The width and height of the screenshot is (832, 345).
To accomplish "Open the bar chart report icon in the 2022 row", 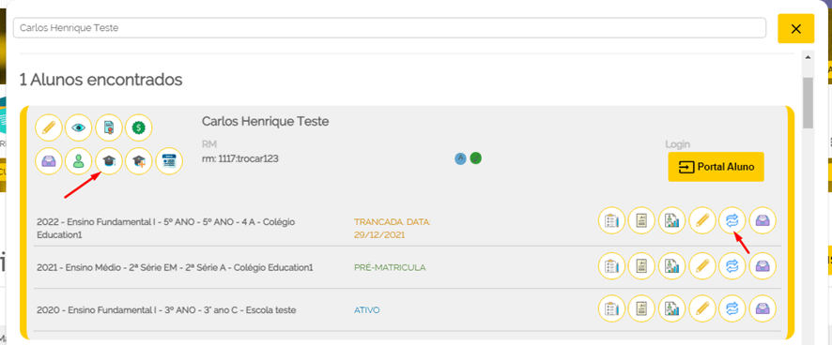I will (x=672, y=221).
